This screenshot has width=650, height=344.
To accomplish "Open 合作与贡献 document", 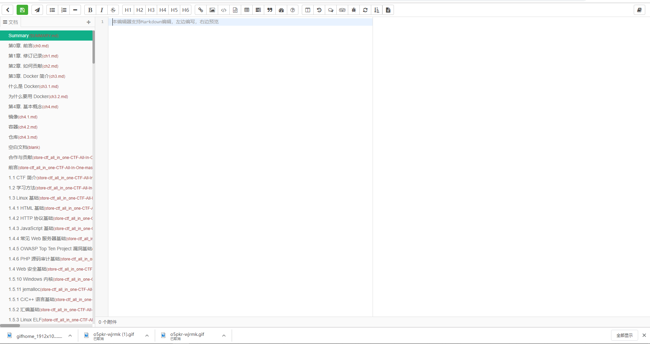I will coord(46,157).
